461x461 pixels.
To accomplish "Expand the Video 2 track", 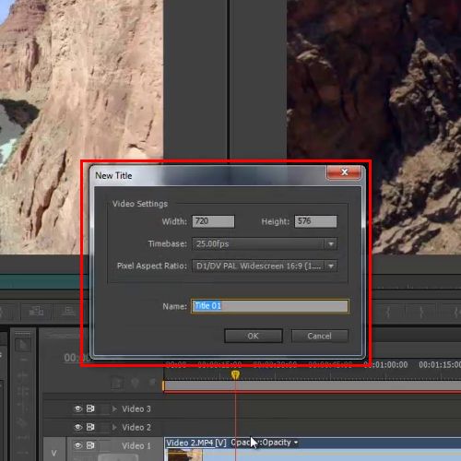I will (114, 427).
